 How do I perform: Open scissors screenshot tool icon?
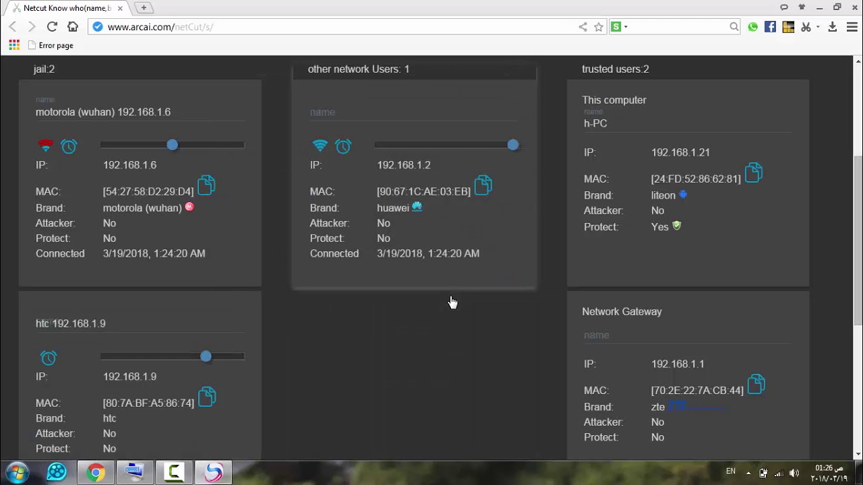point(806,27)
